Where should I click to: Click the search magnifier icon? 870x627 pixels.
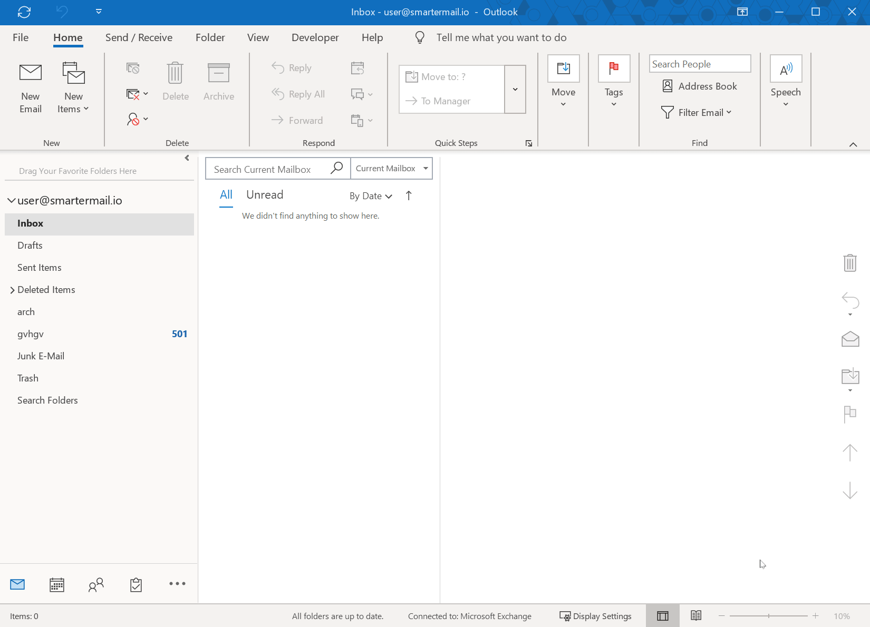[x=336, y=168]
